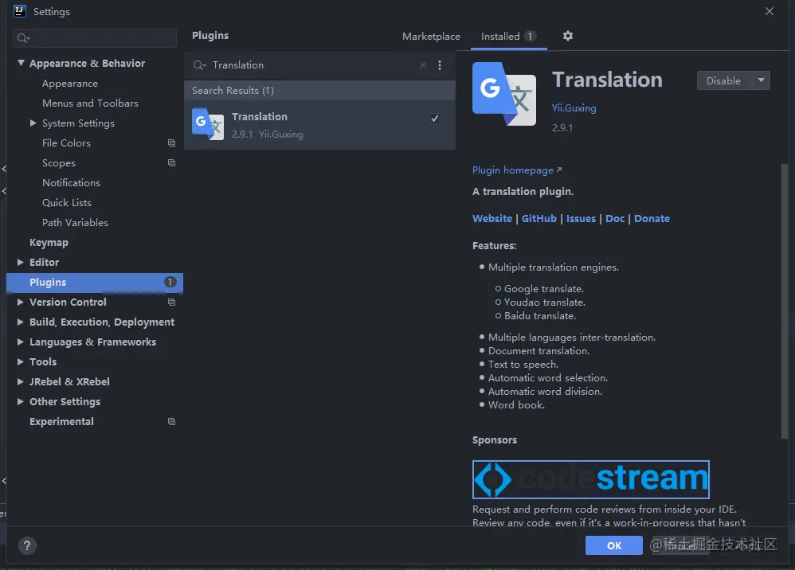Open the Website link
The width and height of the screenshot is (795, 570).
491,218
